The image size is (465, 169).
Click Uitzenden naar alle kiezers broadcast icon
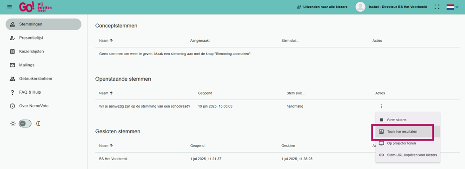(299, 7)
